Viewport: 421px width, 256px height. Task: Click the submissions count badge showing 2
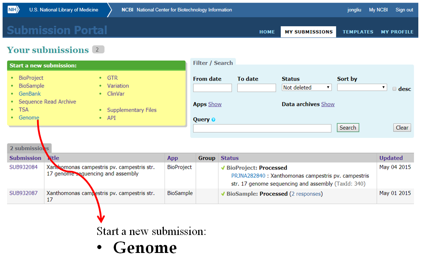(98, 50)
